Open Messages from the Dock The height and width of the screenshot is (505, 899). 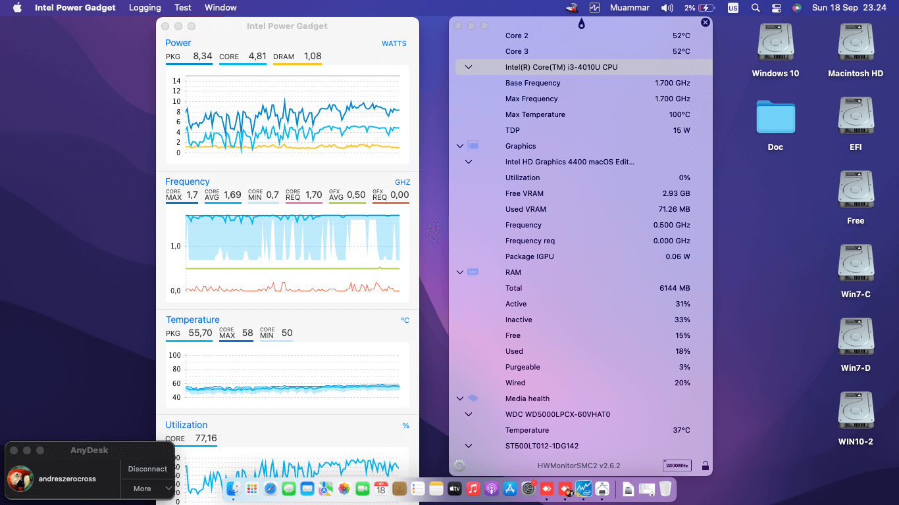[x=289, y=489]
